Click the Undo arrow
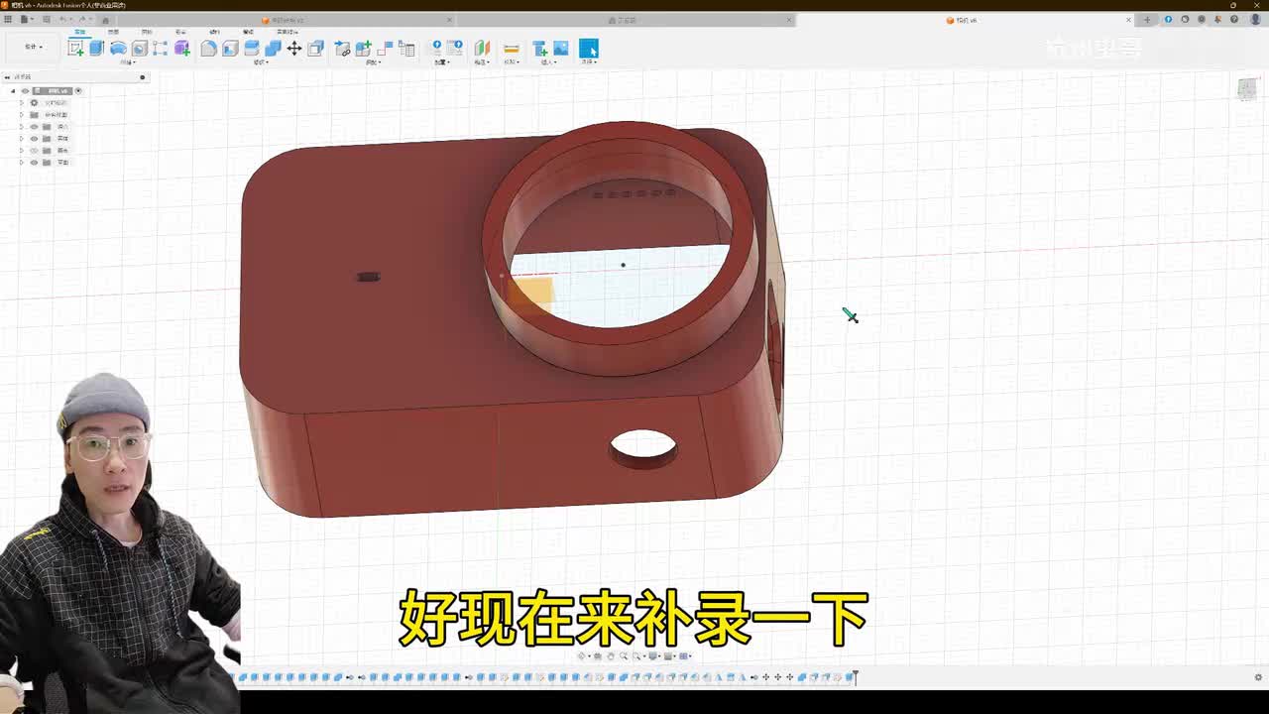Screen dimensions: 1269x714 [x=63, y=19]
